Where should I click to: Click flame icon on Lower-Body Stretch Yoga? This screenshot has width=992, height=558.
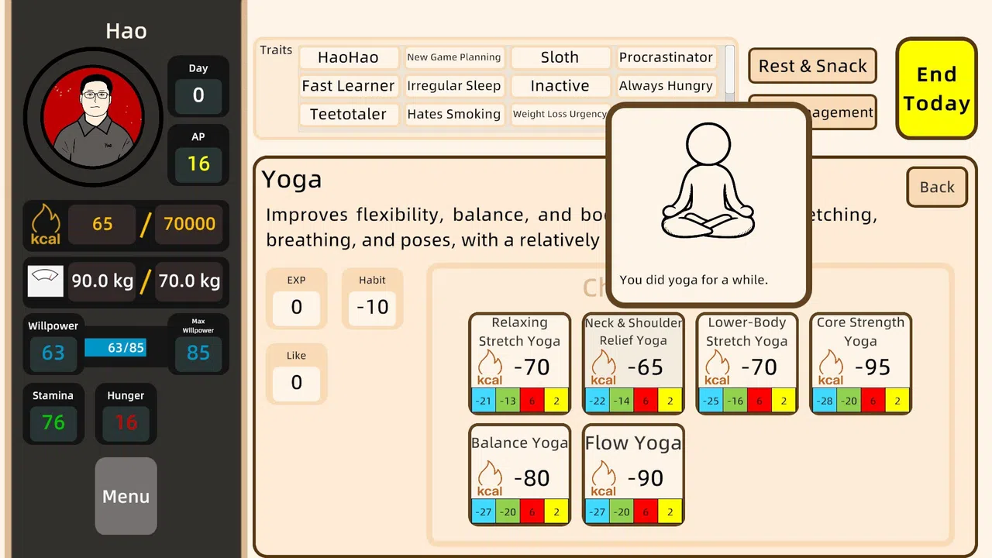pyautogui.click(x=717, y=367)
